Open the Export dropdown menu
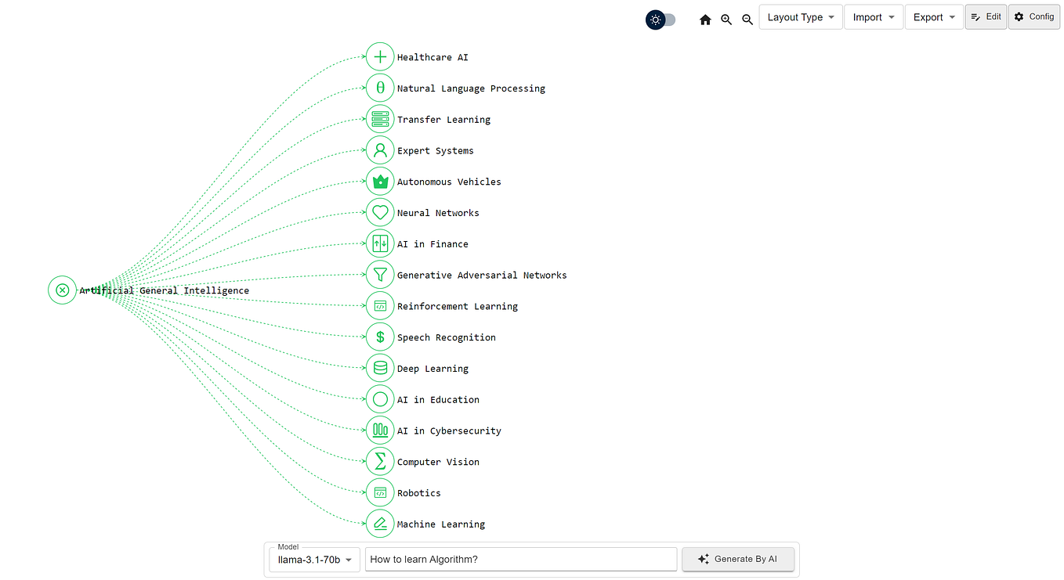Image resolution: width=1064 pixels, height=580 pixels. pyautogui.click(x=933, y=16)
